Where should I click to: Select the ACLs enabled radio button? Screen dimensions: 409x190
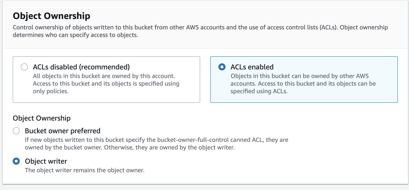[x=222, y=67]
